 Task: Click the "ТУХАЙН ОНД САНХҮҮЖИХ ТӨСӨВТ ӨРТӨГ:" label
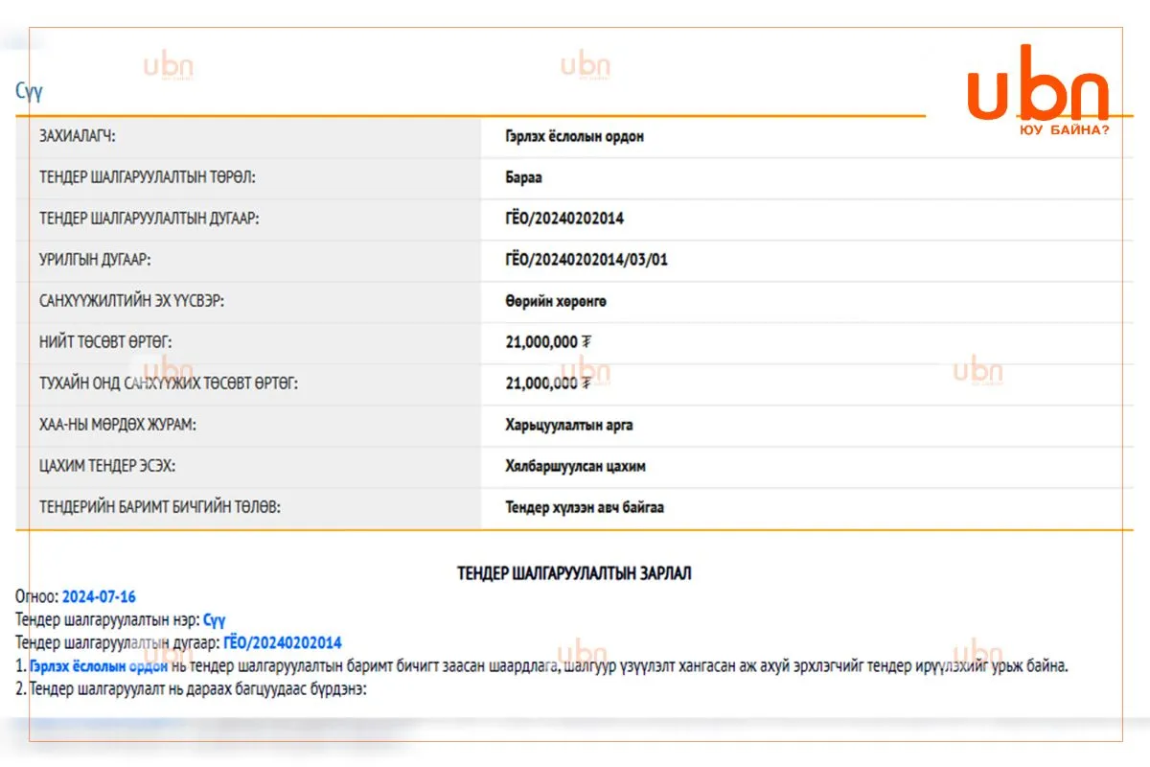tap(169, 383)
